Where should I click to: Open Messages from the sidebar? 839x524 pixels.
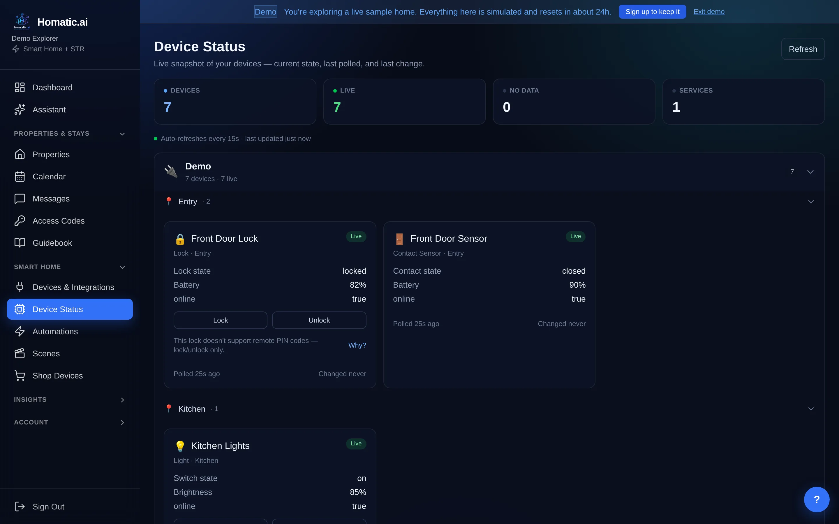click(70, 199)
